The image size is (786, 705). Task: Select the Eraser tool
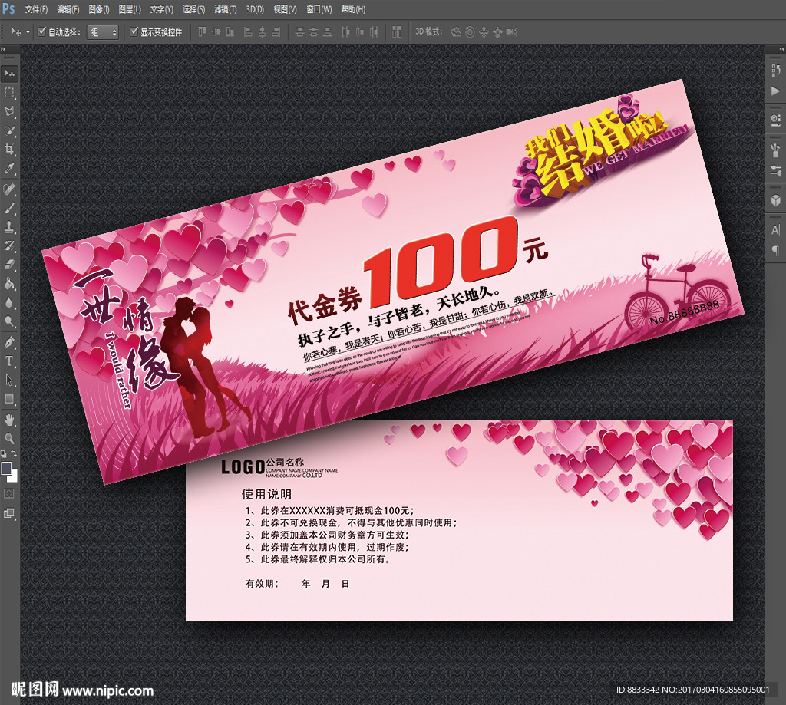pos(9,265)
